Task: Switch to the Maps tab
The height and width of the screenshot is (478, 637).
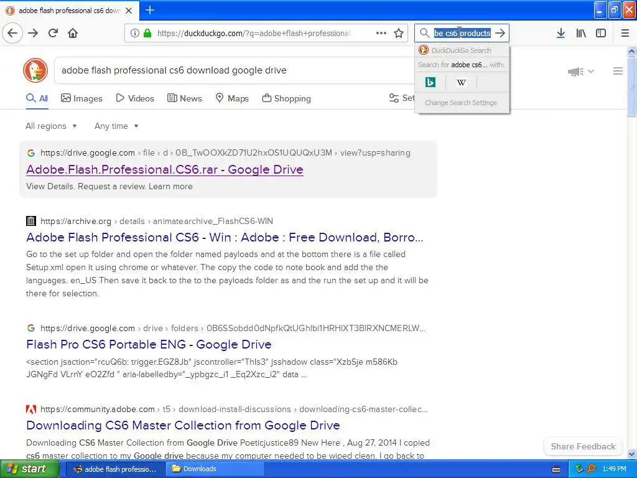Action: click(232, 98)
